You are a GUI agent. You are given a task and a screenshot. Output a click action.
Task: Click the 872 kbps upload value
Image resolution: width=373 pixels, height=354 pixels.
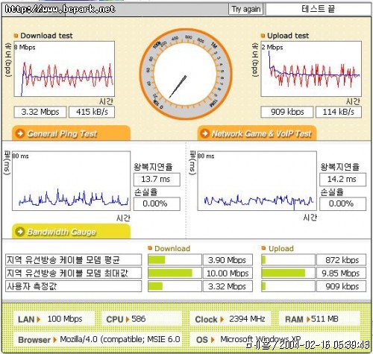click(341, 260)
